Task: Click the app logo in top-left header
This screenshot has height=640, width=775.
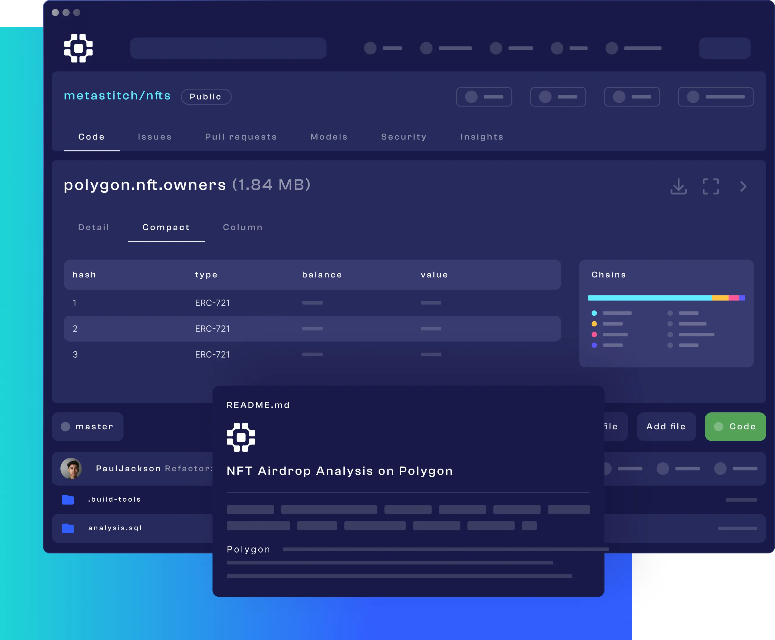Action: point(78,48)
